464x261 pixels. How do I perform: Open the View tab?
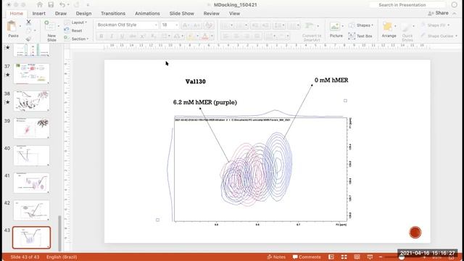[234, 13]
